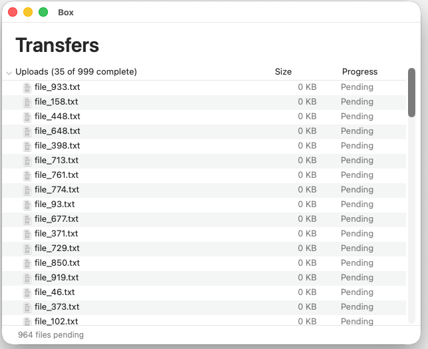This screenshot has width=428, height=349.
Task: Click the Progress column header
Action: pyautogui.click(x=359, y=71)
